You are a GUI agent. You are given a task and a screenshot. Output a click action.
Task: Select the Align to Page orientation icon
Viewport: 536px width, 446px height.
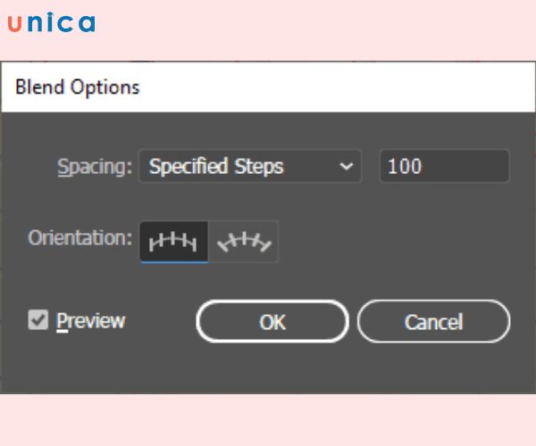pyautogui.click(x=173, y=241)
